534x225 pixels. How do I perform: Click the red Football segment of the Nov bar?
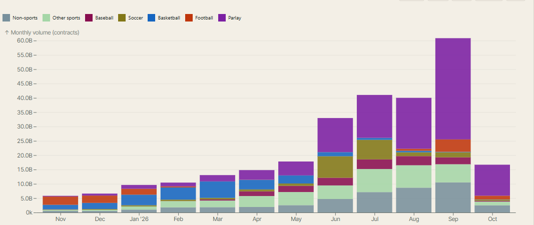coord(60,200)
